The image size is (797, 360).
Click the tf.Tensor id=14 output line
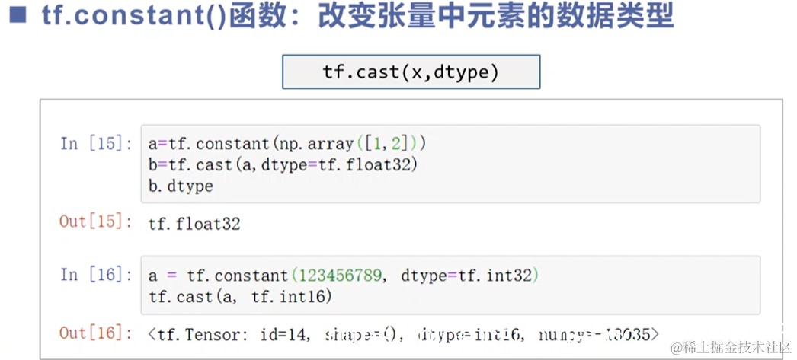(x=404, y=335)
